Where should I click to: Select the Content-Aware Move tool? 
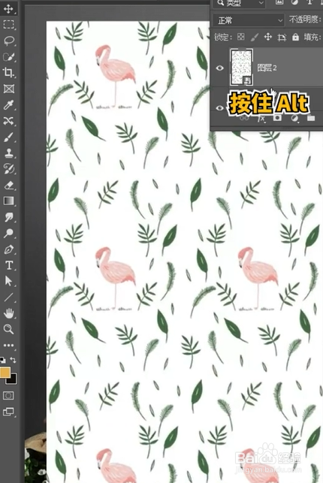8,121
